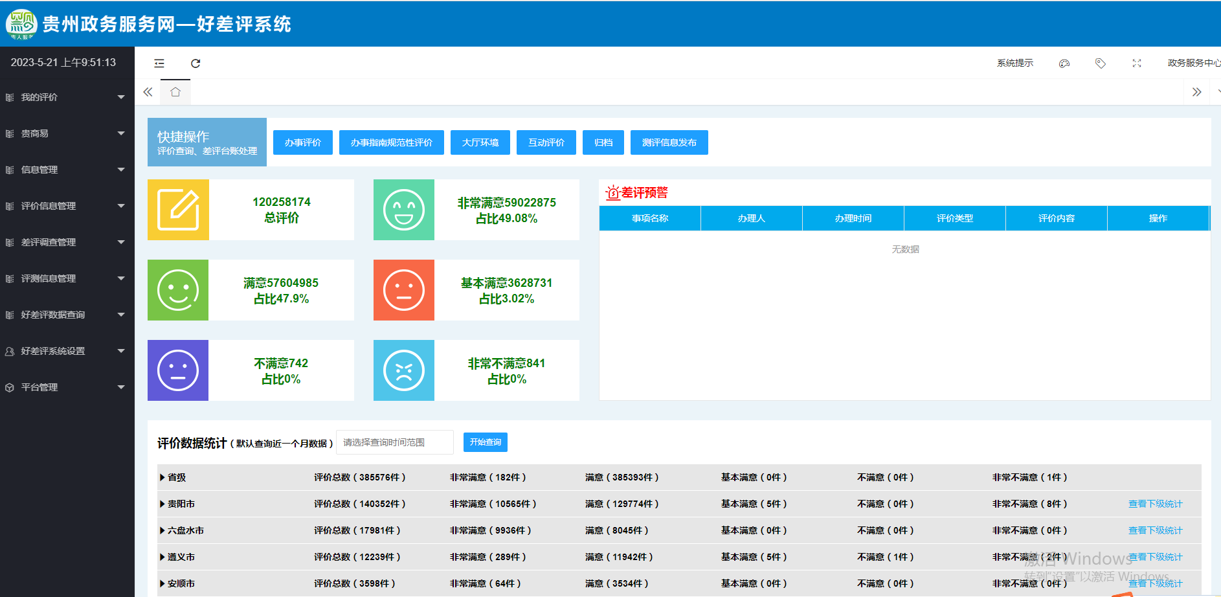Open the home tab icon
The image size is (1221, 597).
pyautogui.click(x=175, y=92)
